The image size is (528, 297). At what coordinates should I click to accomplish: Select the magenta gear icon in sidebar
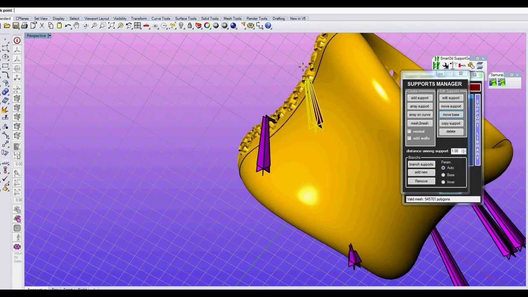point(17,247)
